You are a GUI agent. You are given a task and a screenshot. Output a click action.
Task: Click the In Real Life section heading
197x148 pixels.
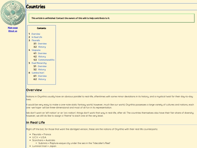(35, 122)
